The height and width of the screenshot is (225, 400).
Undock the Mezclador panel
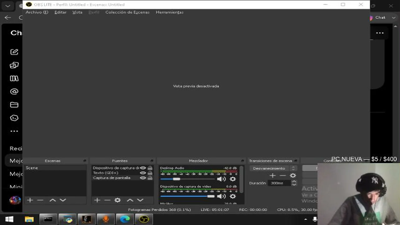click(x=242, y=161)
